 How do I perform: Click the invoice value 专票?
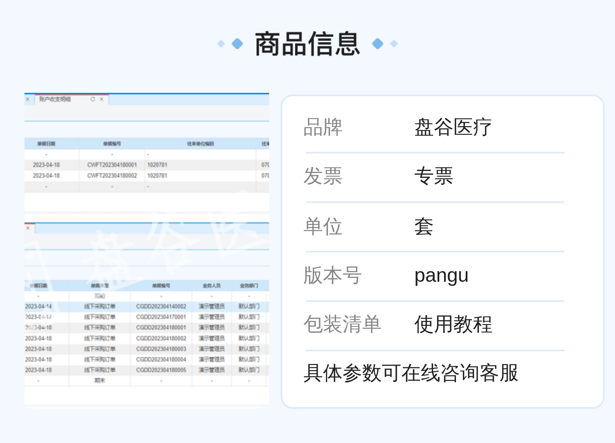[x=434, y=176]
